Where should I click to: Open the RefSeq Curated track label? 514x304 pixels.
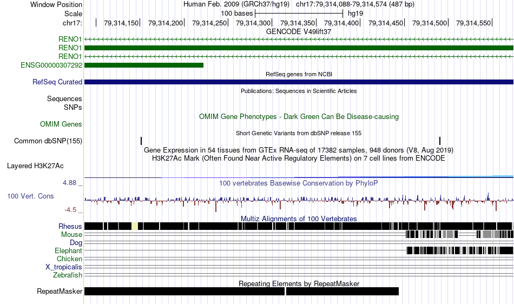(57, 82)
